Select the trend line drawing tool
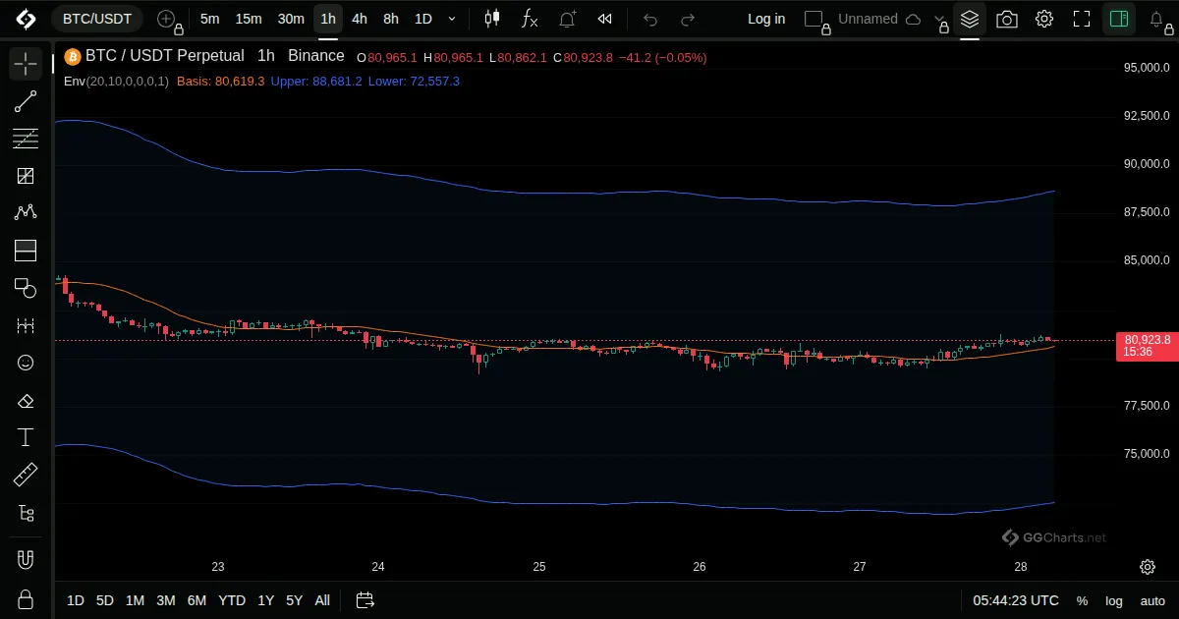 coord(26,101)
